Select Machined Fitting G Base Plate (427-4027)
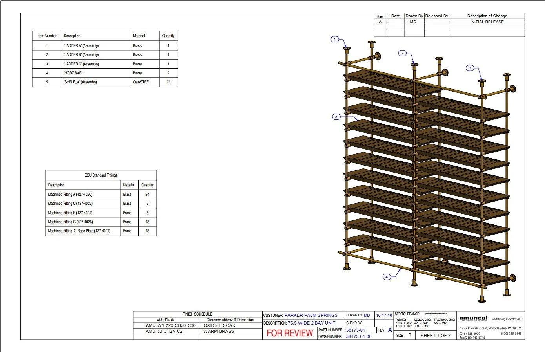The width and height of the screenshot is (545, 352). 79,231
